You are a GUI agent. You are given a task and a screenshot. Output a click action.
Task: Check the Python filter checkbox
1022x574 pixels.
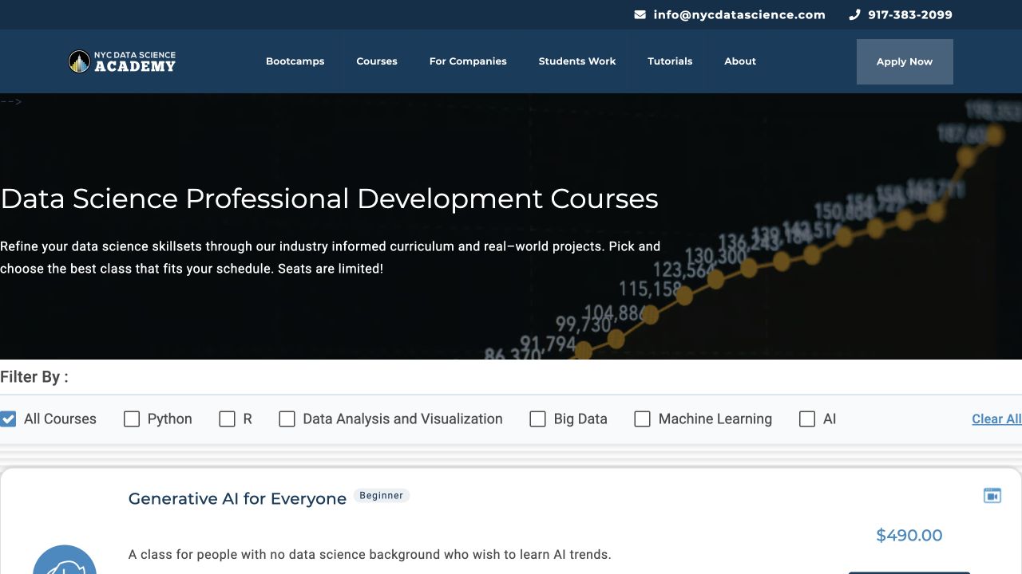click(x=132, y=419)
